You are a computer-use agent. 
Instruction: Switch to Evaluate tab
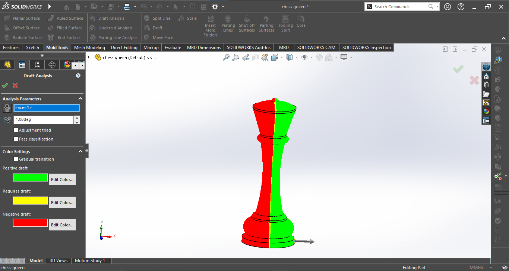click(173, 48)
